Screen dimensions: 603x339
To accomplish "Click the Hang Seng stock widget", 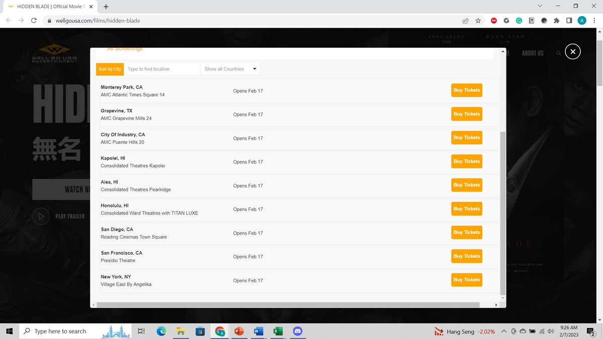I will click(465, 331).
